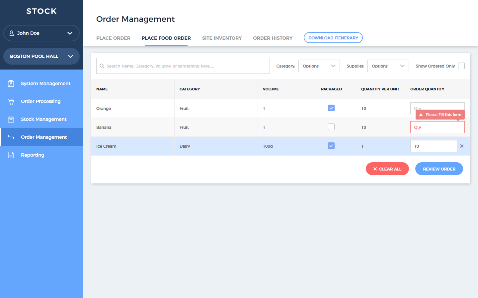Open the Order History tab
This screenshot has width=478, height=298.
273,38
